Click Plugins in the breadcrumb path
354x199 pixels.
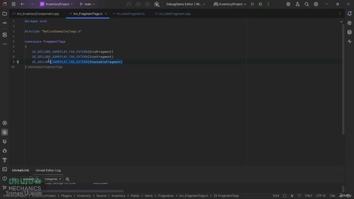(x=66, y=196)
